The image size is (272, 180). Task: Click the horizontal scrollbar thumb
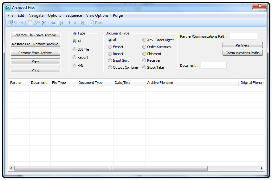coord(111,168)
